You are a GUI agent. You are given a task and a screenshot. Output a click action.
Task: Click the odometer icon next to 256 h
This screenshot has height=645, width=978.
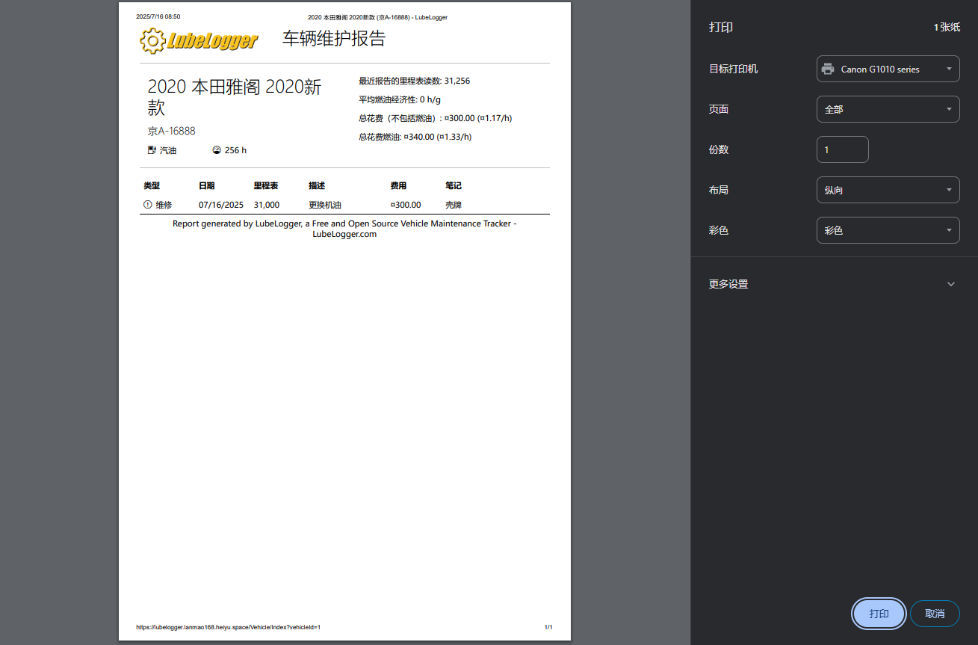217,150
